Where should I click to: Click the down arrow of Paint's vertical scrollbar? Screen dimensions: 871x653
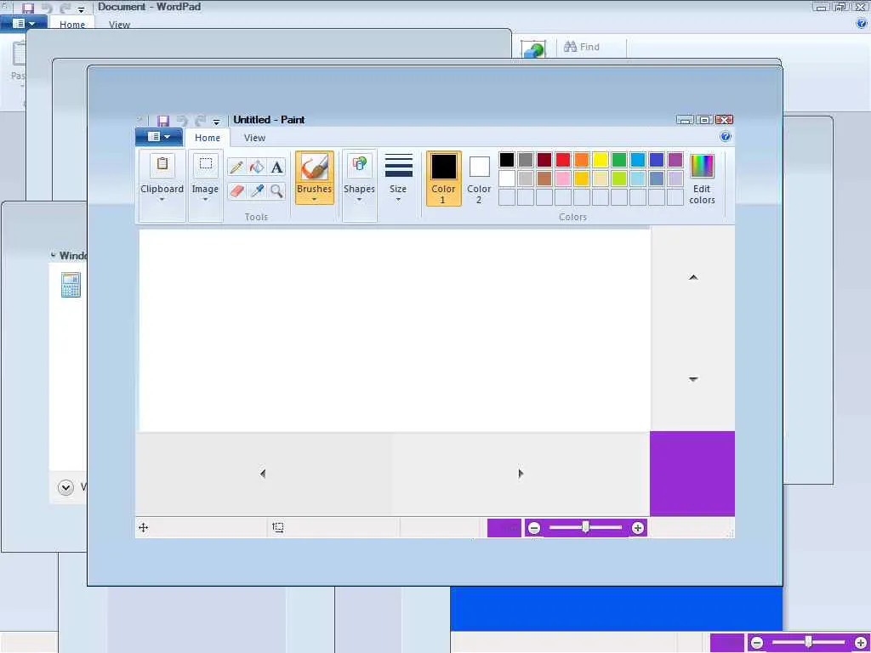(x=693, y=379)
